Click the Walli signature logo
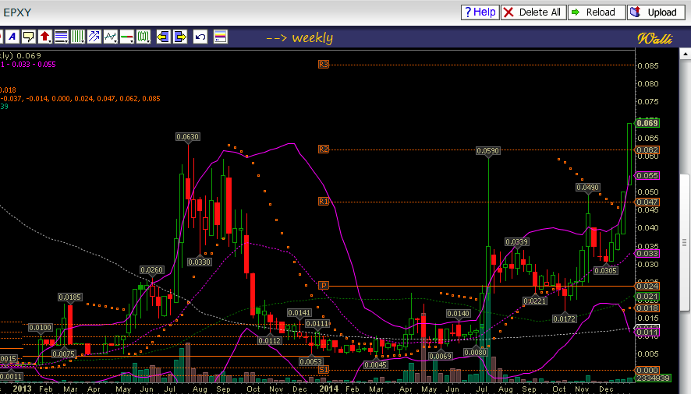The height and width of the screenshot is (394, 691). click(655, 39)
